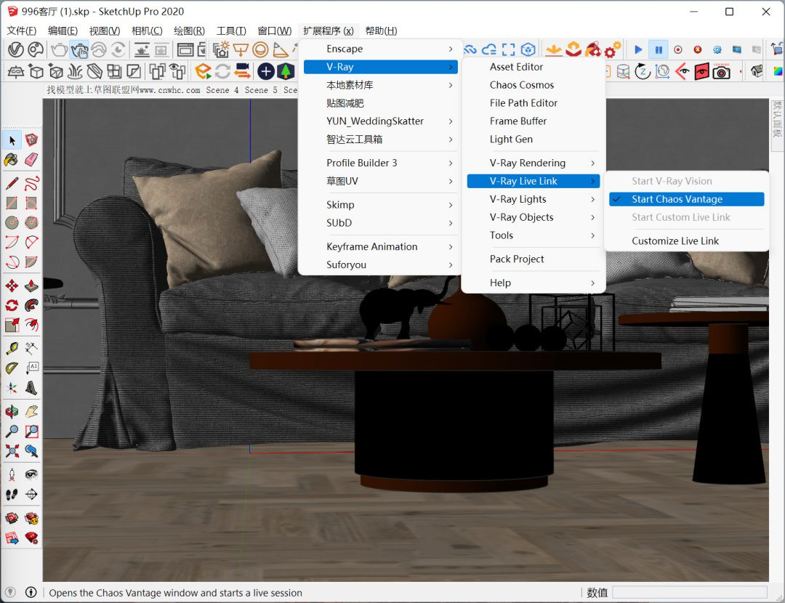Viewport: 785px width, 603px height.
Task: Select the Freehand drawing tool
Action: pyautogui.click(x=31, y=183)
